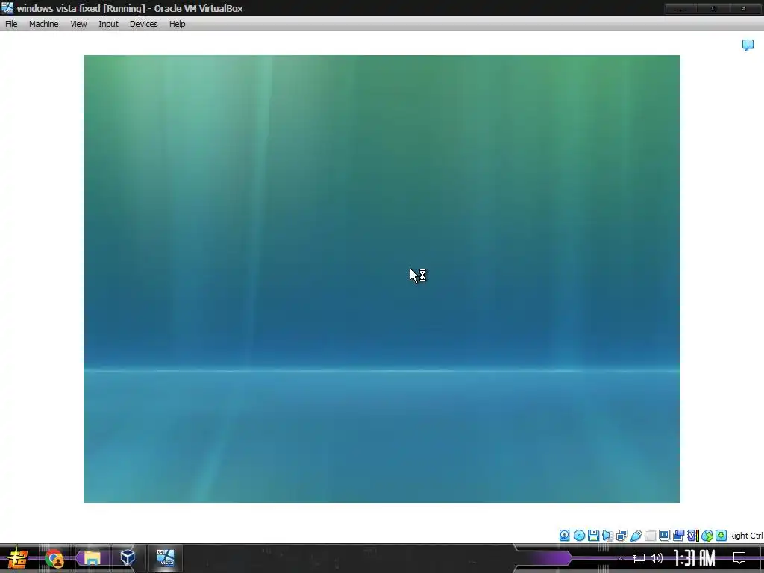
Task: Open the volume tray icon
Action: (x=657, y=558)
